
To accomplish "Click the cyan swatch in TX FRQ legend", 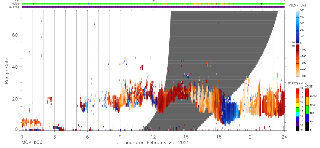I will (298, 114).
